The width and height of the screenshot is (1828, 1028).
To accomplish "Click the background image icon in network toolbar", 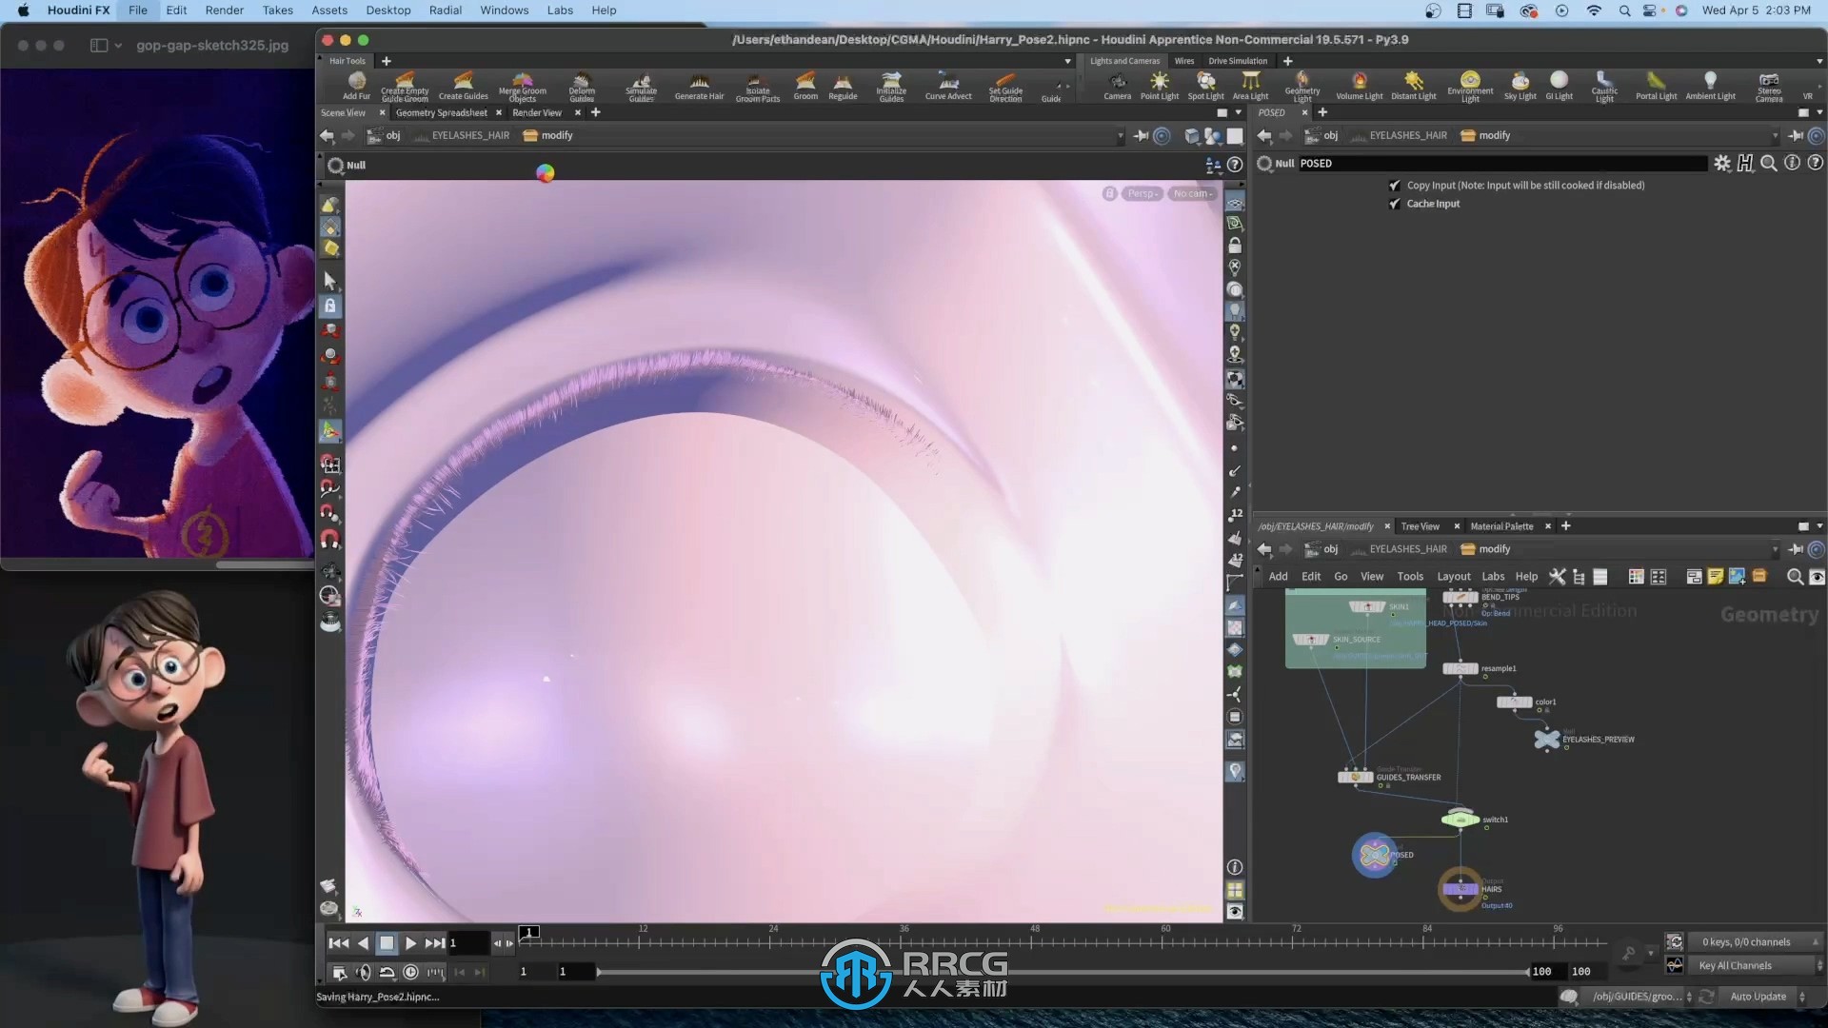I will [x=1737, y=576].
